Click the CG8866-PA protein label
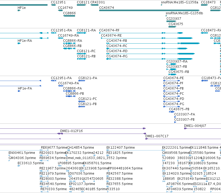 tap(72, 88)
